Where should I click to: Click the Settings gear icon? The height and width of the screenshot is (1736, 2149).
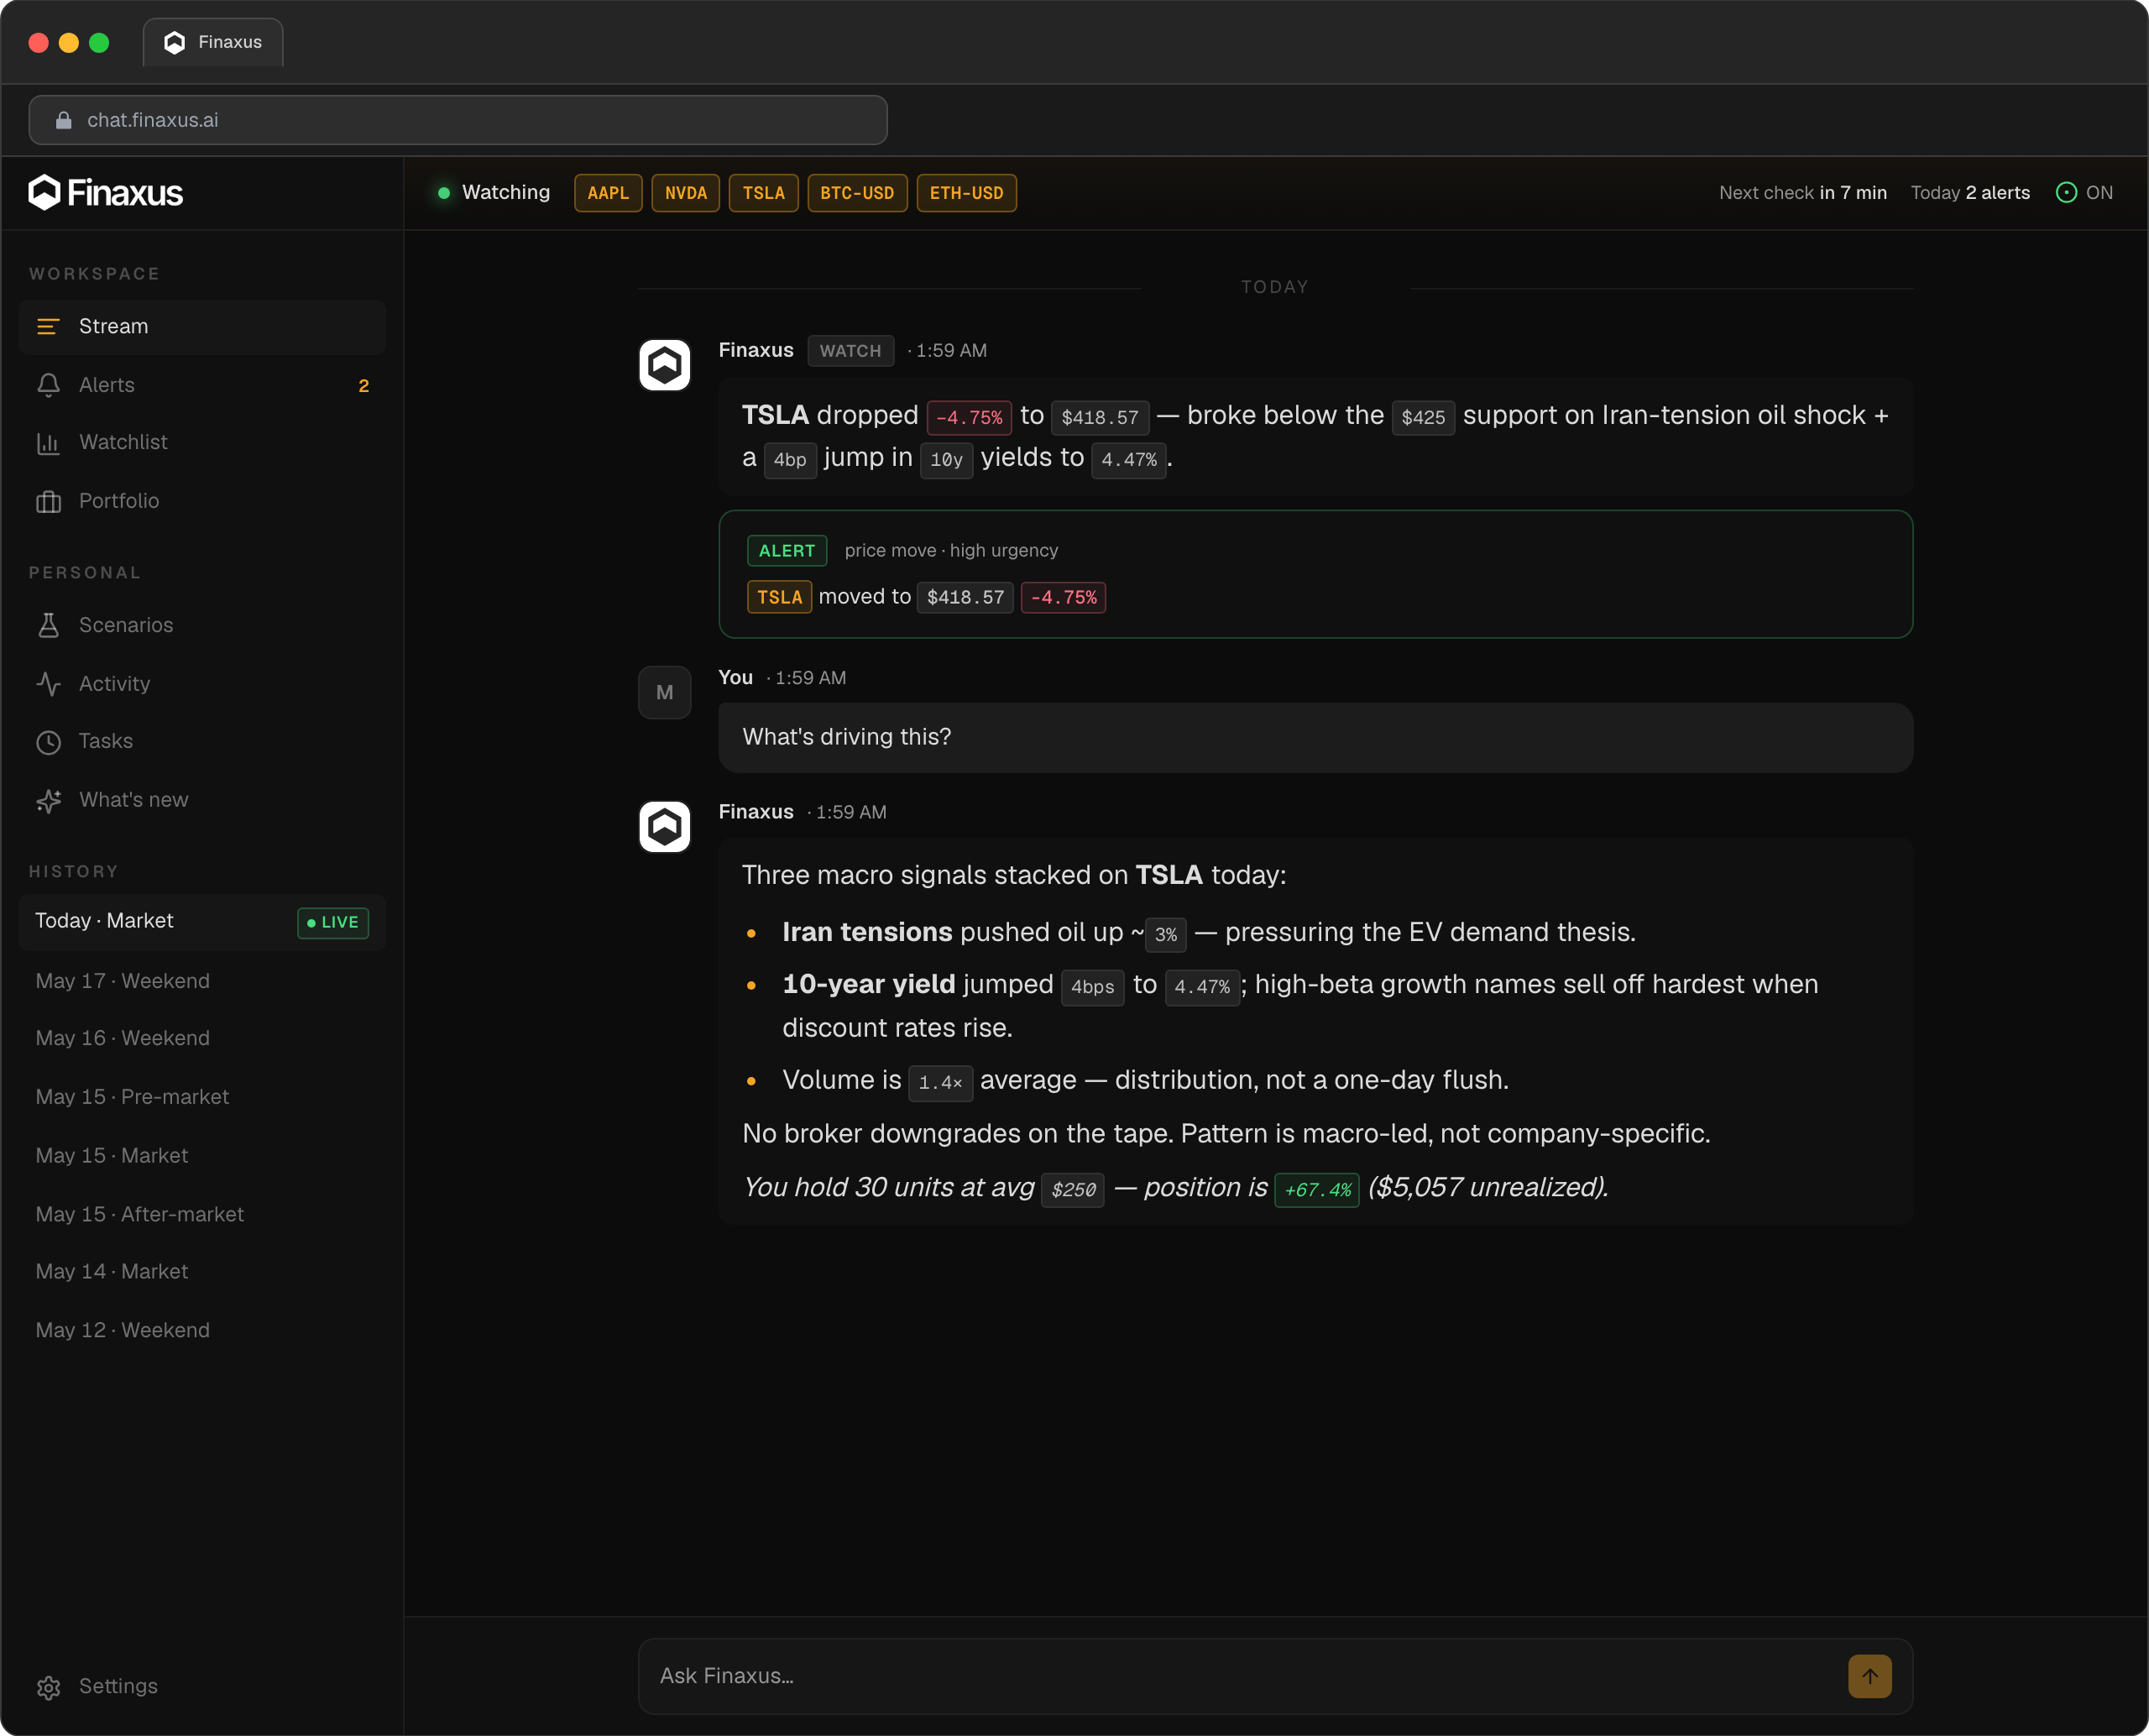[x=48, y=1687]
